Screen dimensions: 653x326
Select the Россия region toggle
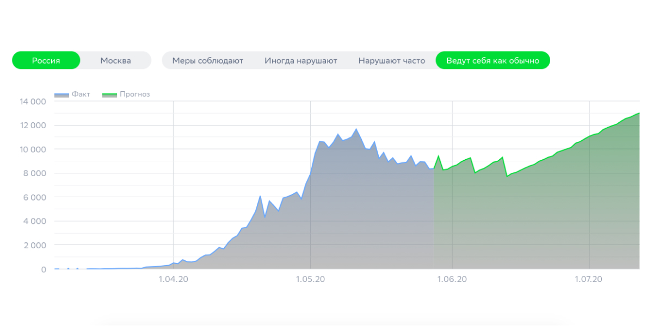pyautogui.click(x=46, y=60)
